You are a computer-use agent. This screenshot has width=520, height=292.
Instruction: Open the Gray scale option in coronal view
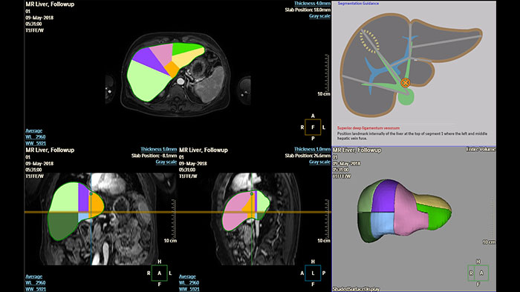pos(166,162)
